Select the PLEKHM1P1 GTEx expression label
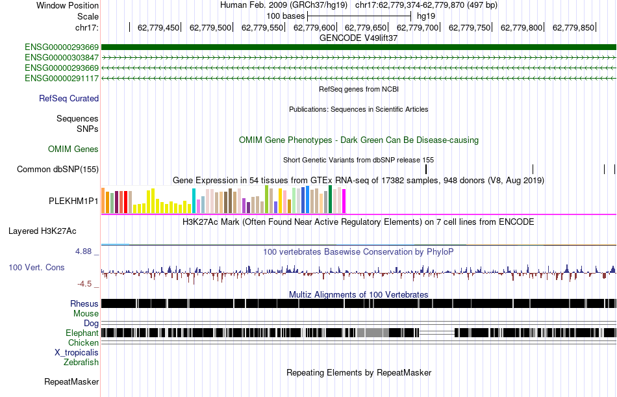This screenshot has width=617, height=397. coord(73,201)
